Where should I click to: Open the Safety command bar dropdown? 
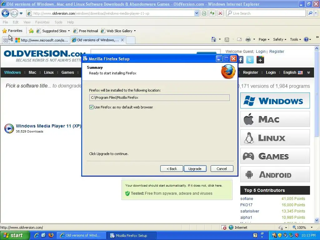pos(280,39)
